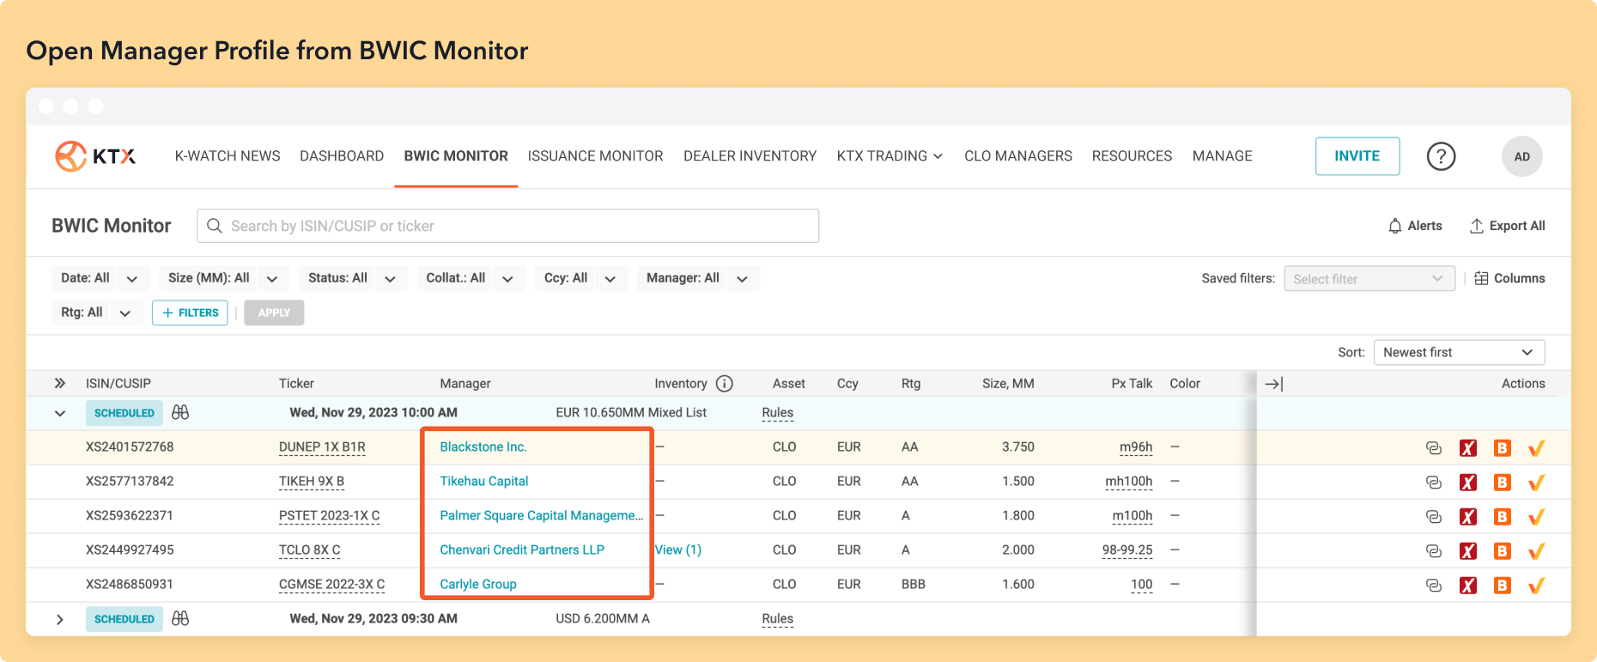Click the ISIN/CUSIP search field
The image size is (1597, 662).
coord(507,226)
